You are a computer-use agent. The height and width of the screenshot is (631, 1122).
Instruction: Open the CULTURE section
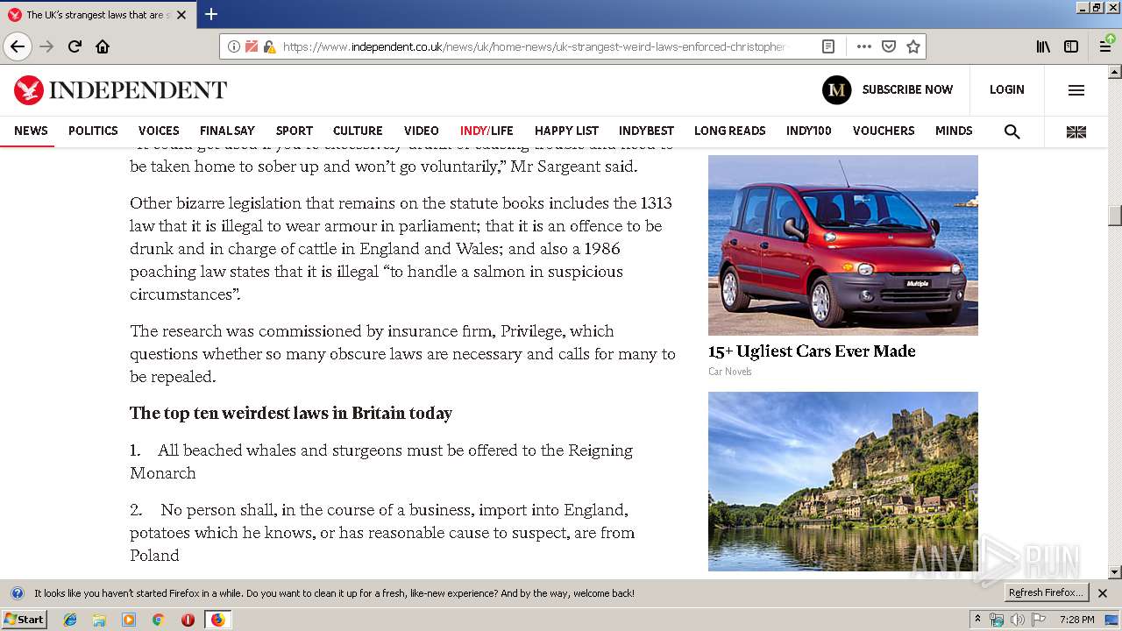(x=358, y=131)
